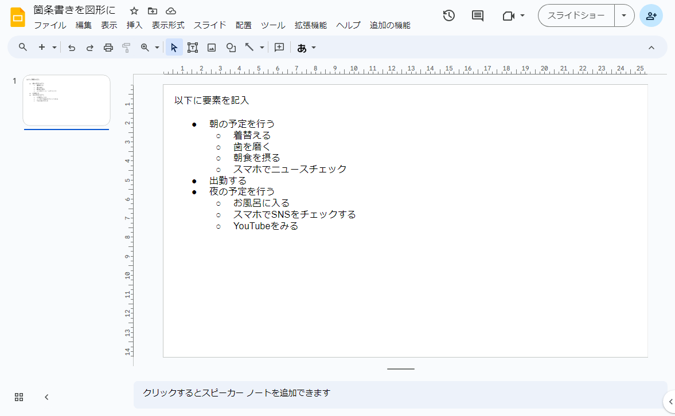Open the input tools dropdown arrow

point(314,48)
